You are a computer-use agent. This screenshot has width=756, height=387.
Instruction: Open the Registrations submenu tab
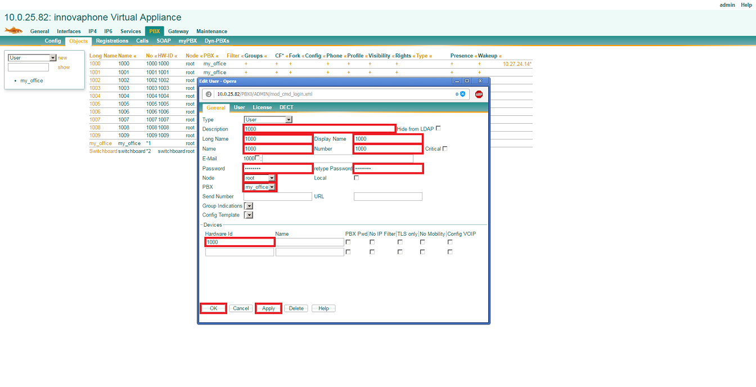click(x=112, y=41)
